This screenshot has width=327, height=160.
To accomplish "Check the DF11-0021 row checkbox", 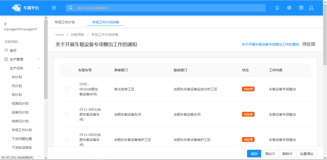I will 67,114.
